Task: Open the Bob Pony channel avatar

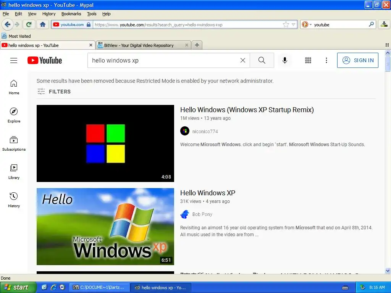Action: 185,214
